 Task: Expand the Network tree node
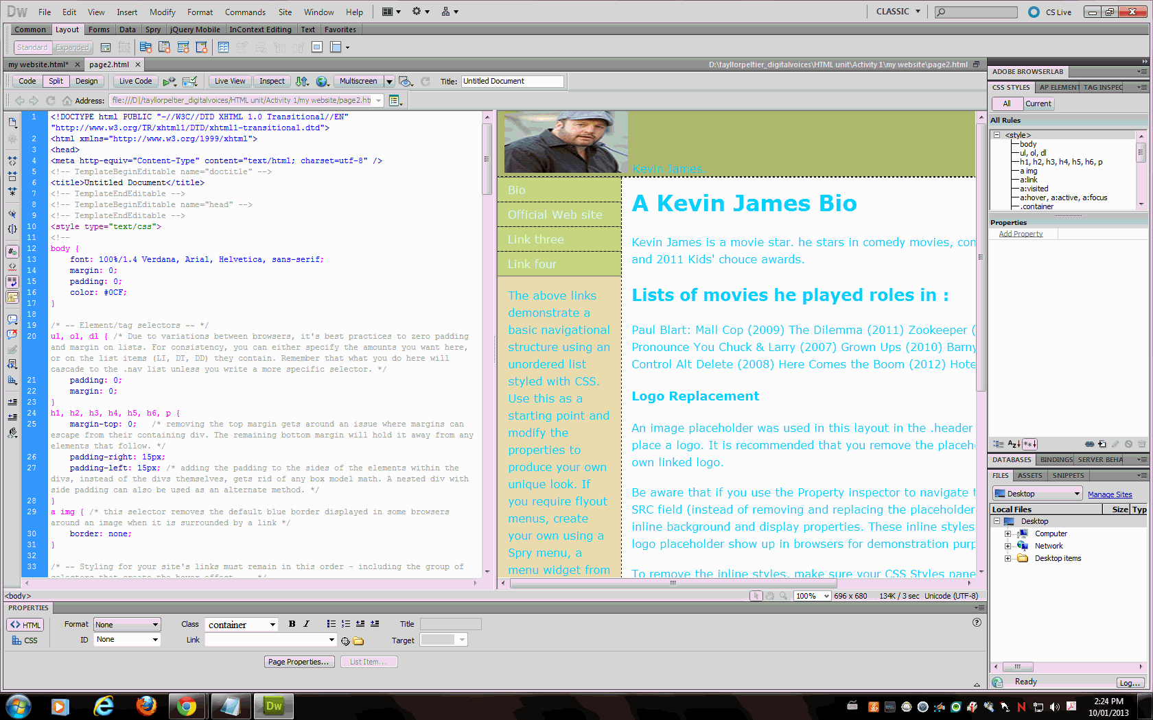1008,546
